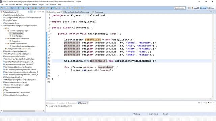Expand the JRE System Library node
Viewport: 216px width, 121px height.
pyautogui.click(x=4, y=49)
